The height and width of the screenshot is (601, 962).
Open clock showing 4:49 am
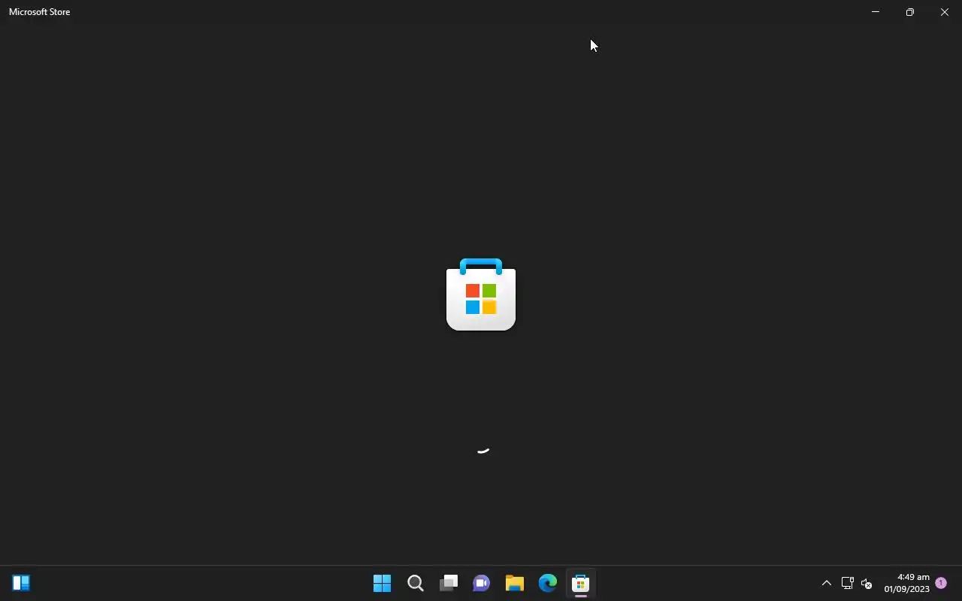point(906,583)
